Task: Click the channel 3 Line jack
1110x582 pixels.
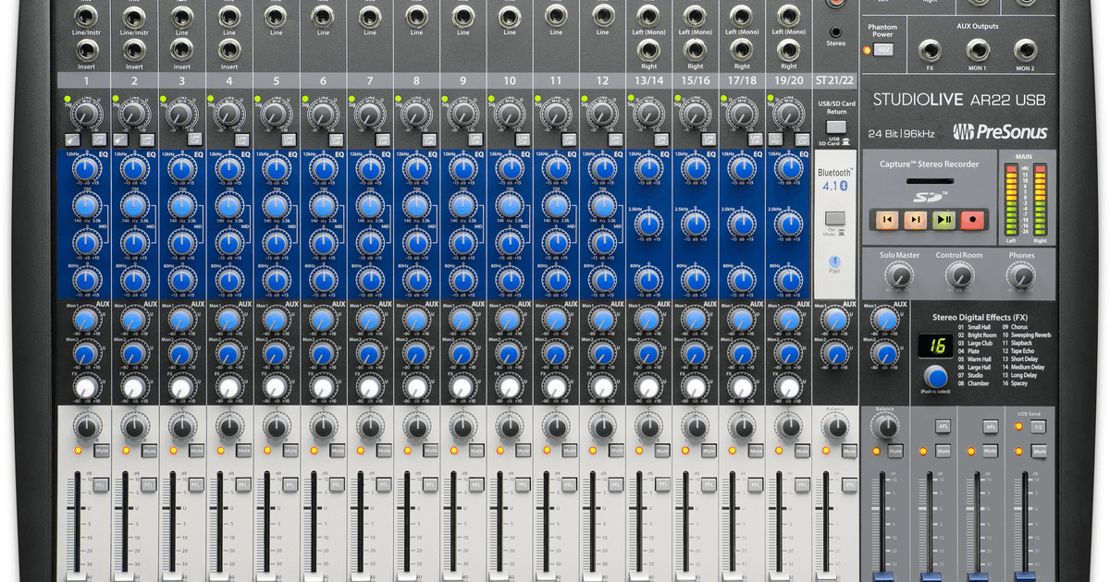Action: pos(181,15)
